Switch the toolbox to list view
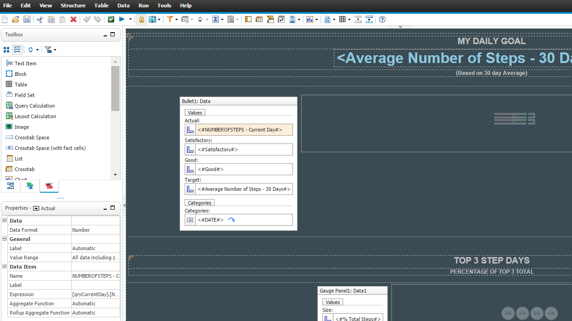 [x=18, y=50]
